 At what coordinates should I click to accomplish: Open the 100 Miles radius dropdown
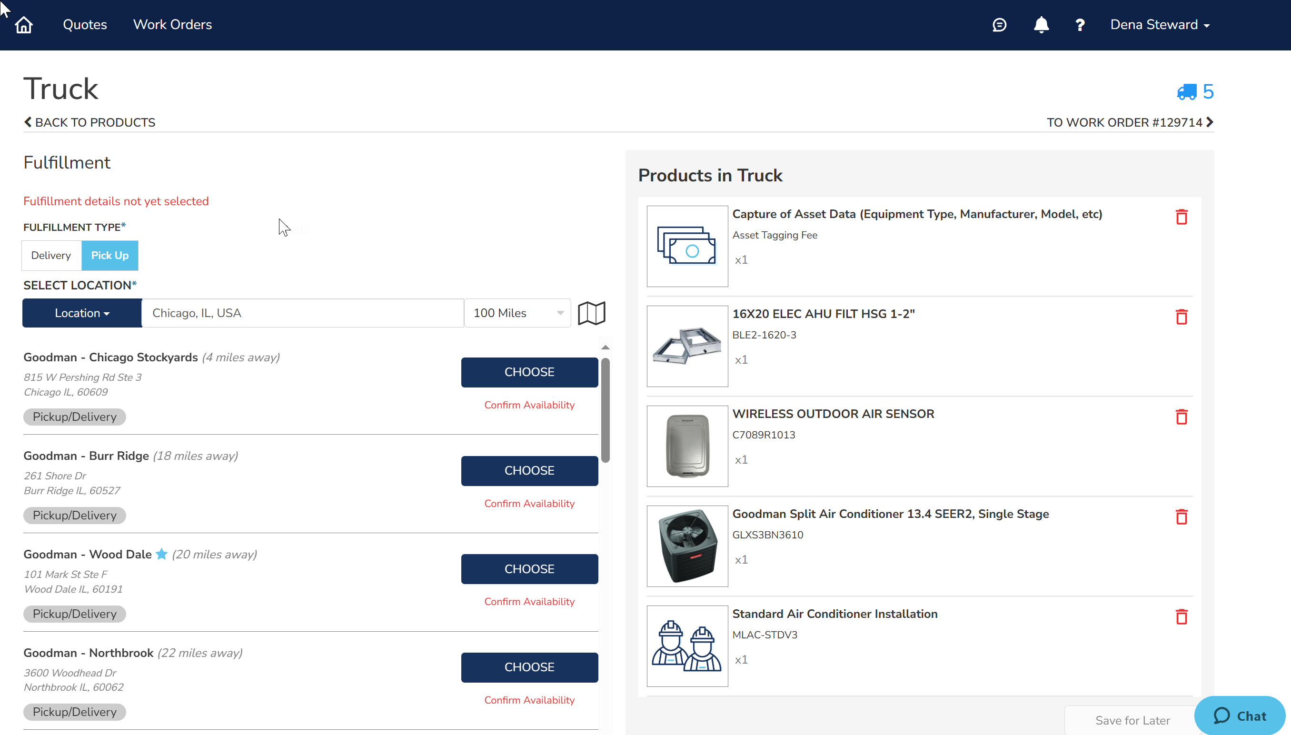pos(517,313)
